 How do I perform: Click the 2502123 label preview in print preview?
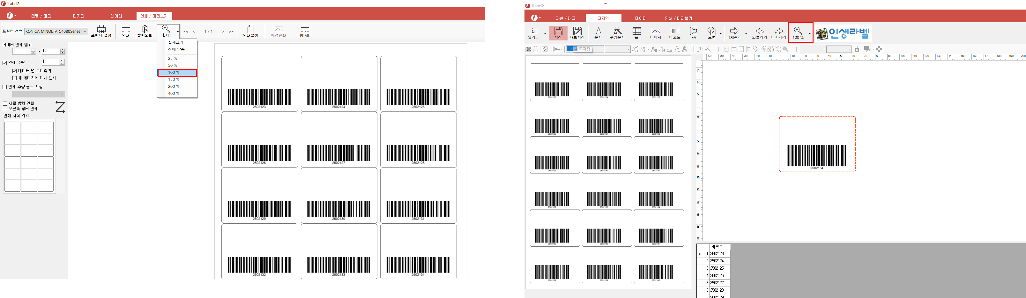coord(259,83)
